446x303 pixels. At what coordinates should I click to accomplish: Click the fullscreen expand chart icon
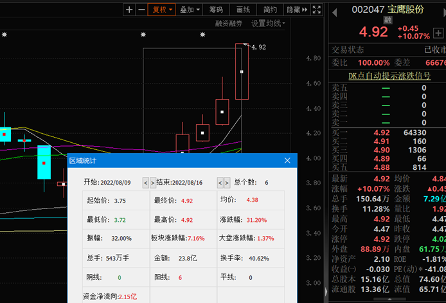(316, 10)
